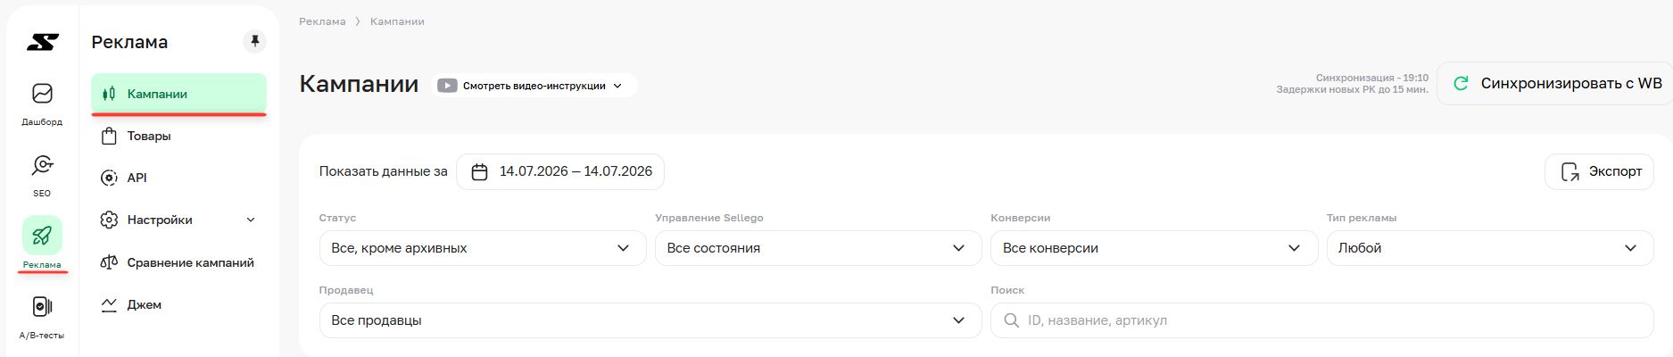Open the Статус dropdown

[483, 248]
